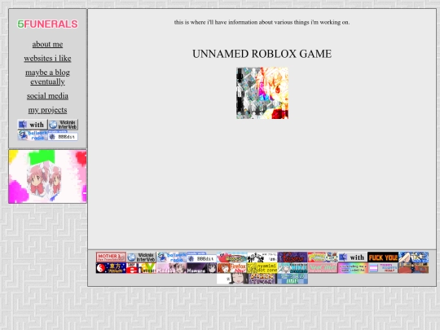Open the Unnamed Roblox Game thumbnail image
The height and width of the screenshot is (330, 440).
coord(262,93)
